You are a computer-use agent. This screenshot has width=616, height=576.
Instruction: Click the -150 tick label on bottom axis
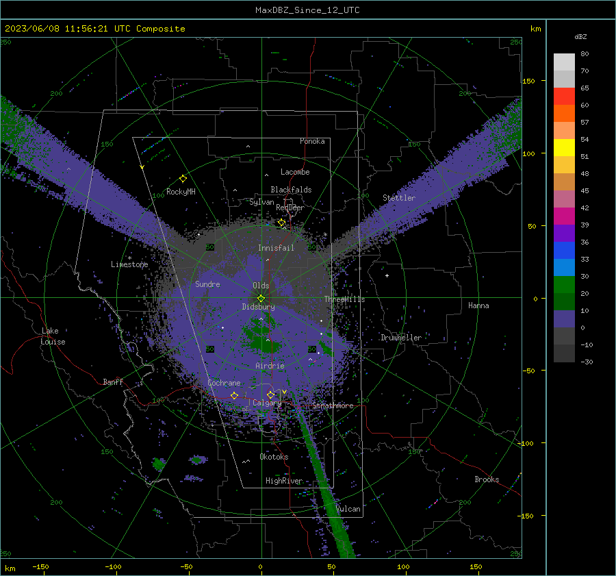pos(40,566)
